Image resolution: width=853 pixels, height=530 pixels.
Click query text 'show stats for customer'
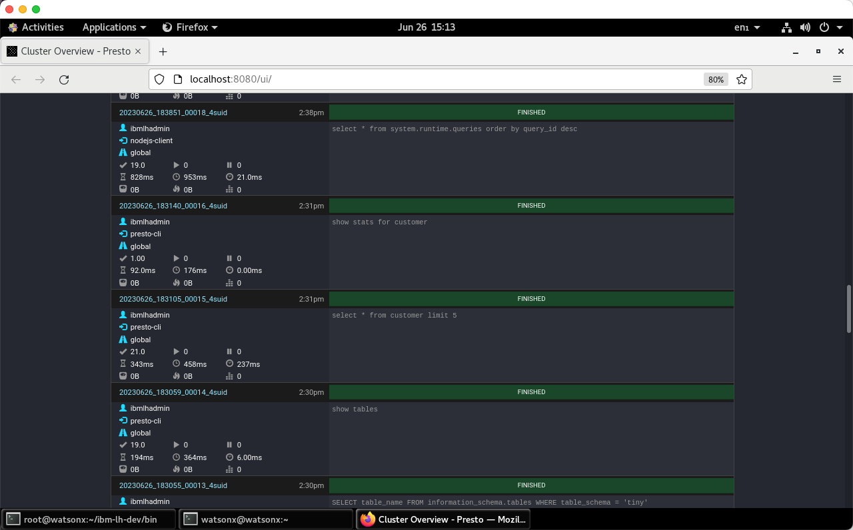[x=380, y=222]
